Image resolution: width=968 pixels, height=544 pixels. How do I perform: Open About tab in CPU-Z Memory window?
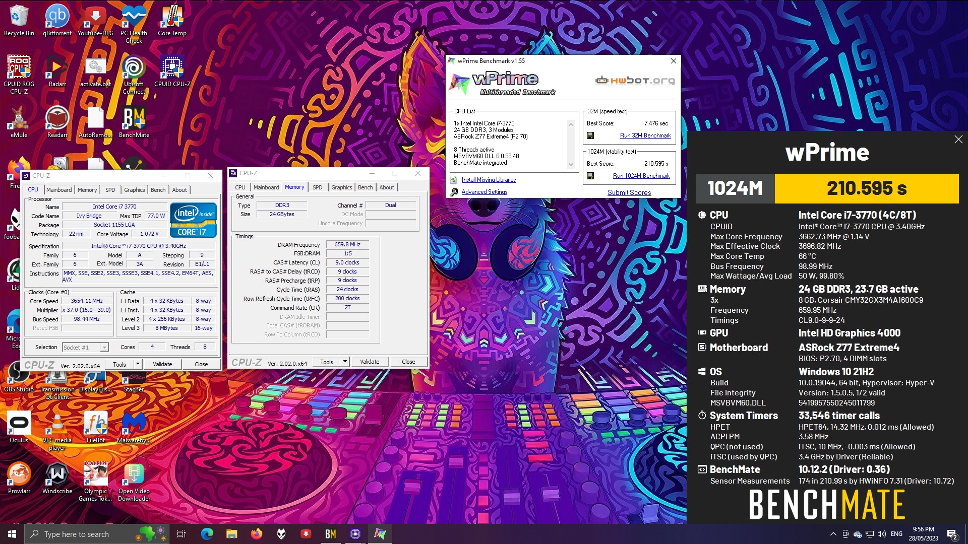[387, 187]
